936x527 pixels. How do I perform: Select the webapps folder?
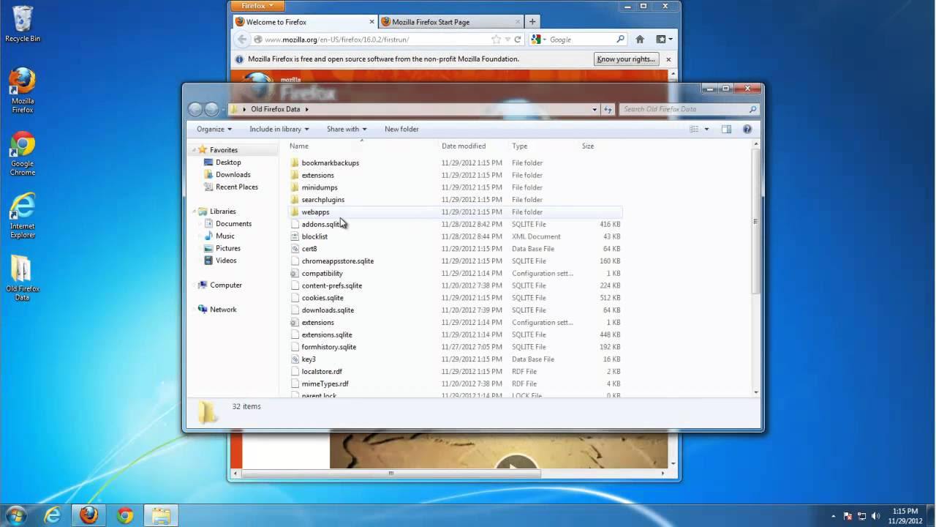315,212
